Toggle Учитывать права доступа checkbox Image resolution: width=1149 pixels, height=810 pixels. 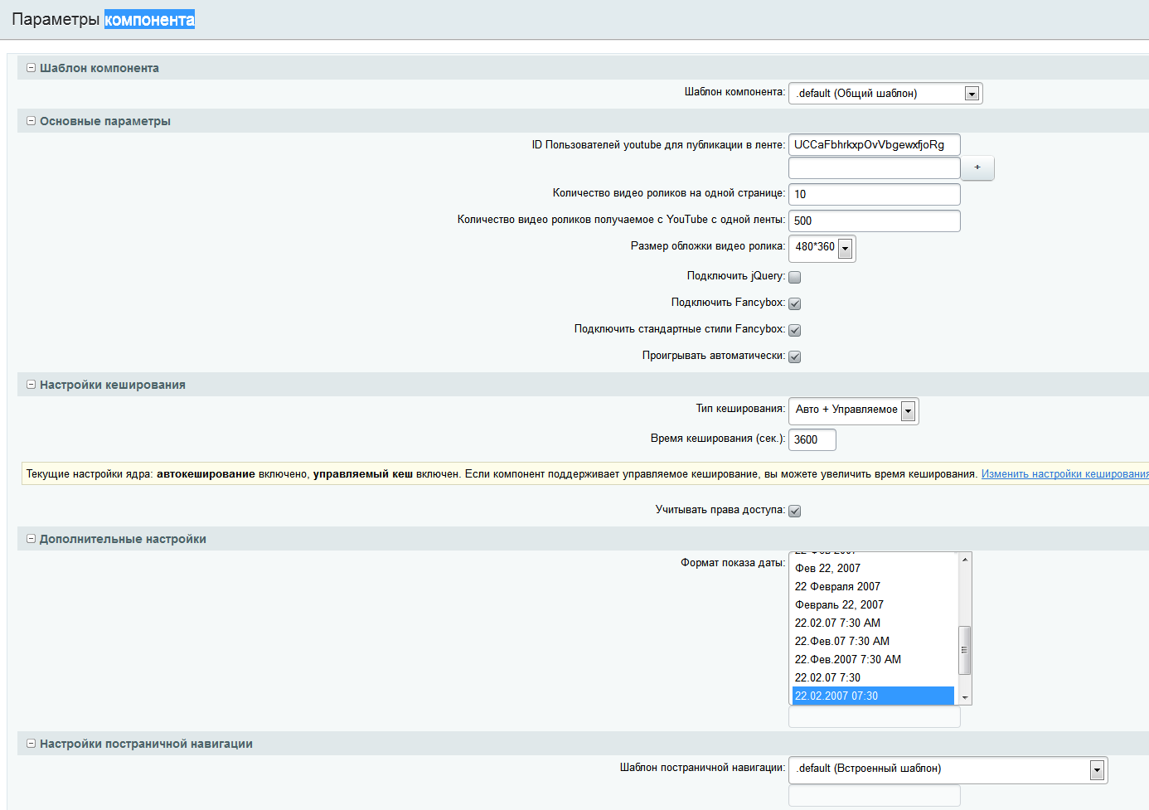794,511
